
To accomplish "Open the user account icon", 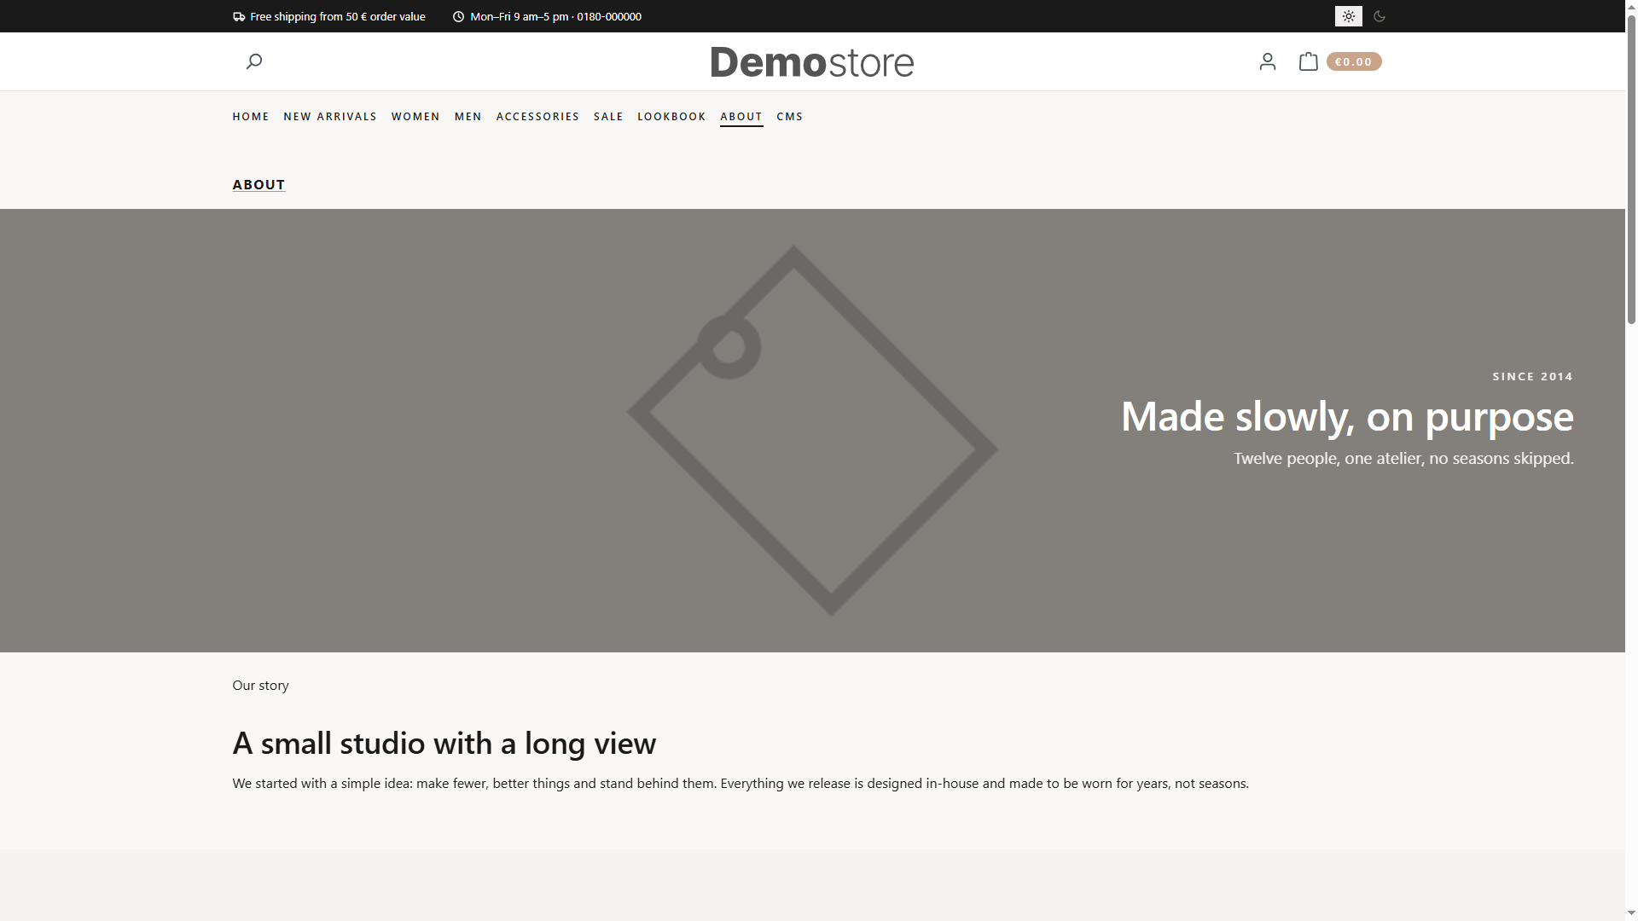I will (1267, 61).
